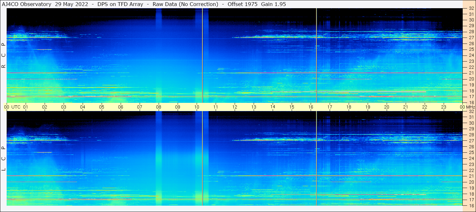Click the 21 MHz label on LCP scale
The image size is (476, 212).
471,176
